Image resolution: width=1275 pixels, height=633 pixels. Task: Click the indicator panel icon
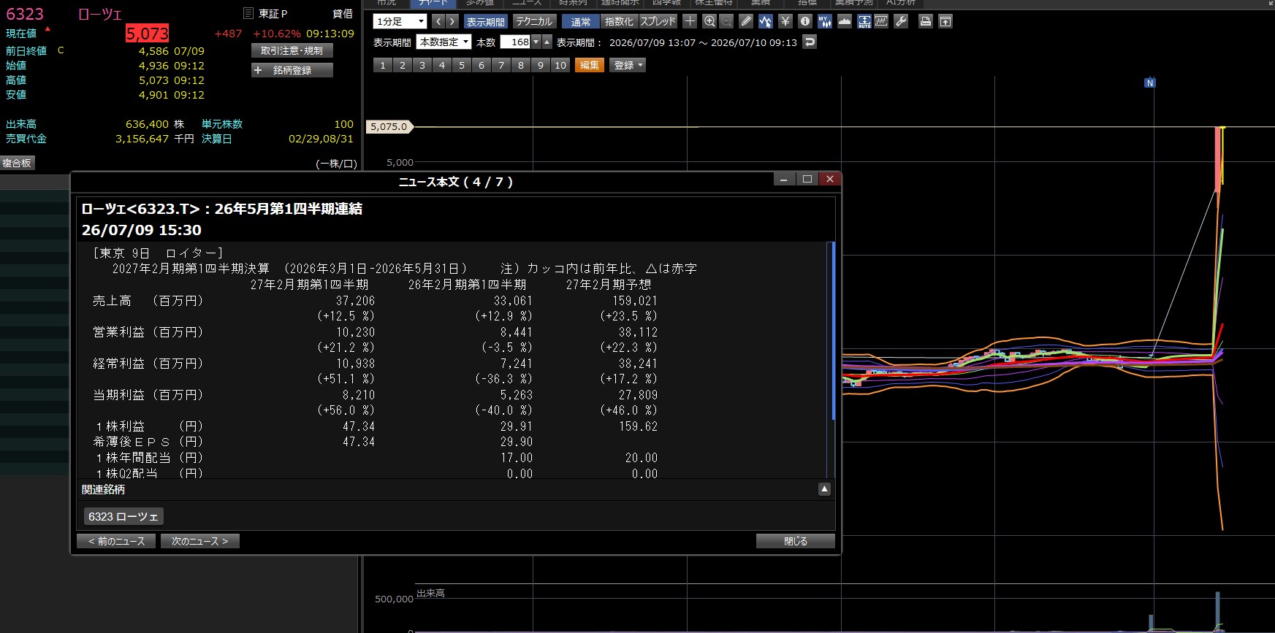[x=881, y=21]
